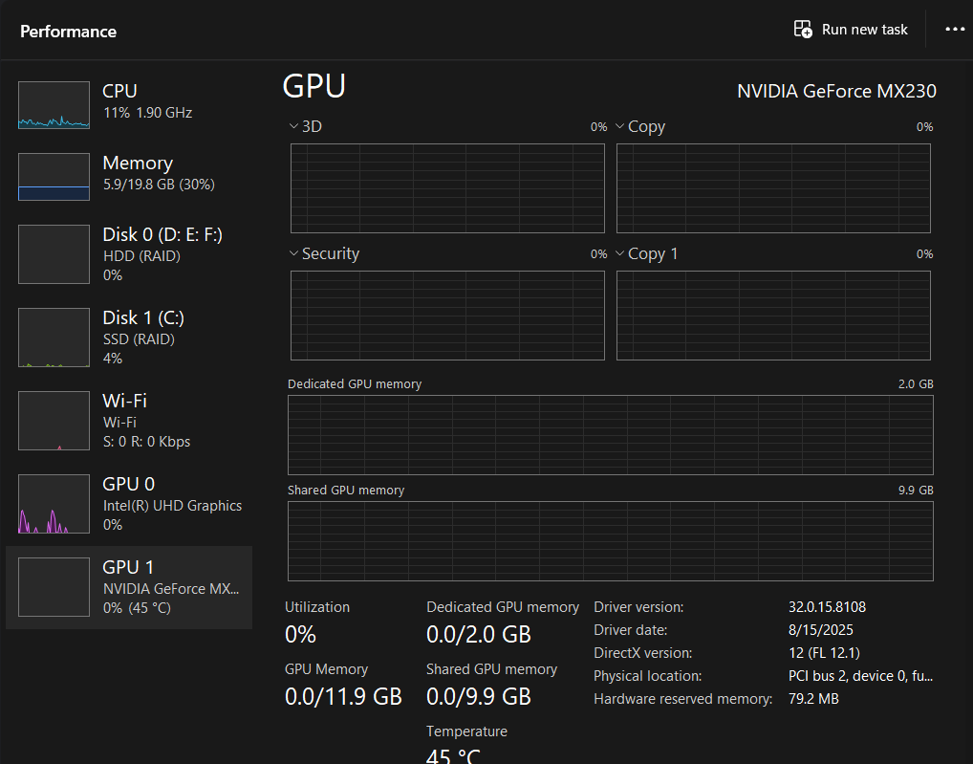Open the three-dot more options menu
This screenshot has height=764, width=973.
(955, 30)
